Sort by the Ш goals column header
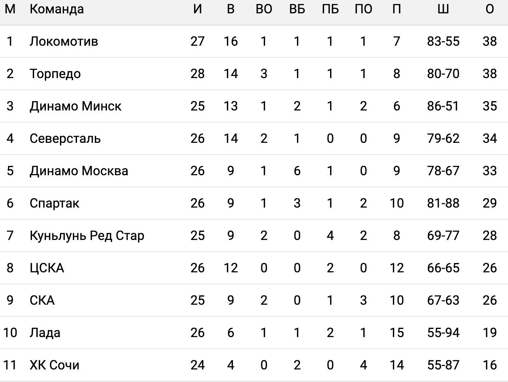 443,9
